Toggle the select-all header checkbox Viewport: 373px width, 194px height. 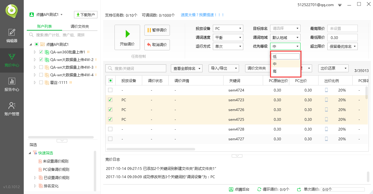[x=110, y=81]
